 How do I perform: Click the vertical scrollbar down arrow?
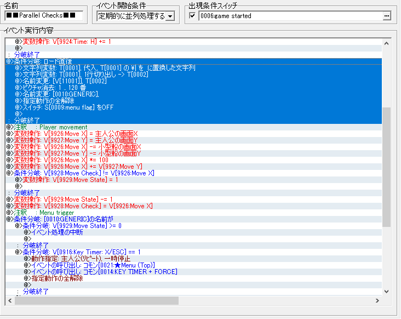(386, 292)
